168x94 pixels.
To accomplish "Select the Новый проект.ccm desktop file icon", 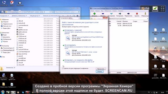I will click(x=12, y=77).
